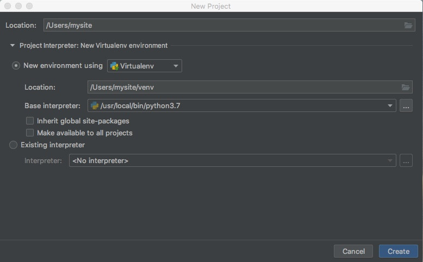Expand the Base interpreter dropdown arrow
The image size is (423, 262).
coord(390,105)
